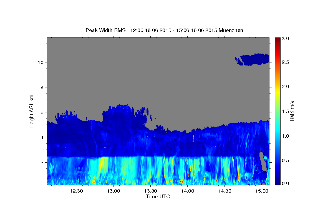Click the colorbar value 2.0

[x=286, y=87]
